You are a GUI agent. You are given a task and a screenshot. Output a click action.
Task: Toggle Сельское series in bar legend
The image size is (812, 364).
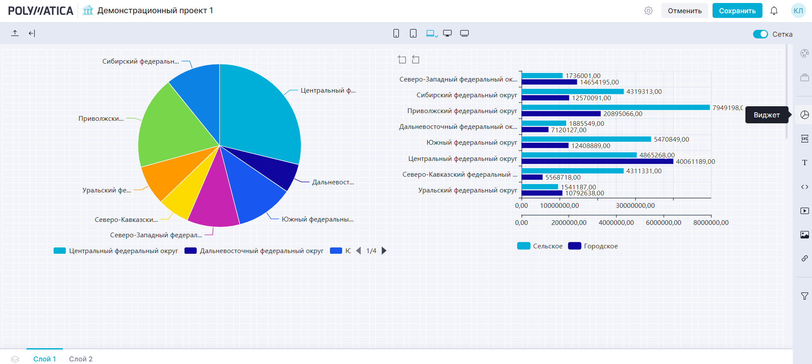point(540,246)
